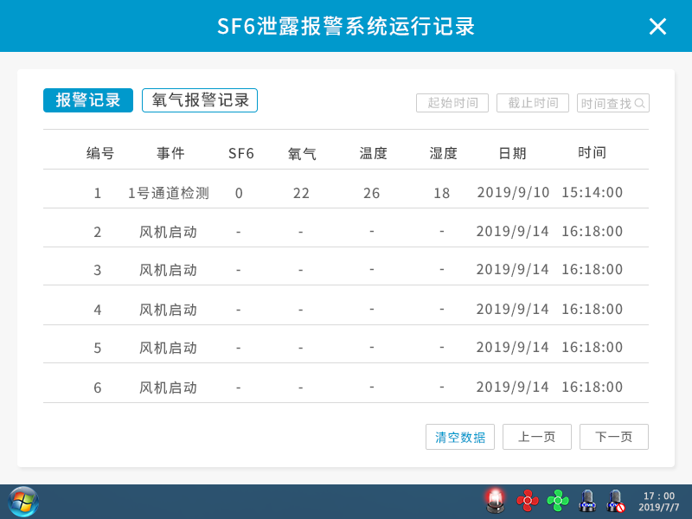Clear records with 清空数据 button

coord(460,437)
